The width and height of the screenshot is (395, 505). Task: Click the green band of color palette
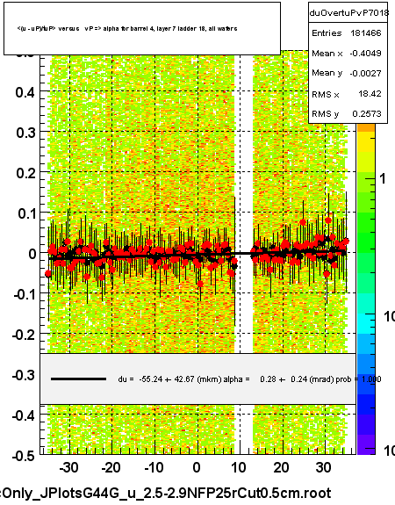click(x=366, y=222)
